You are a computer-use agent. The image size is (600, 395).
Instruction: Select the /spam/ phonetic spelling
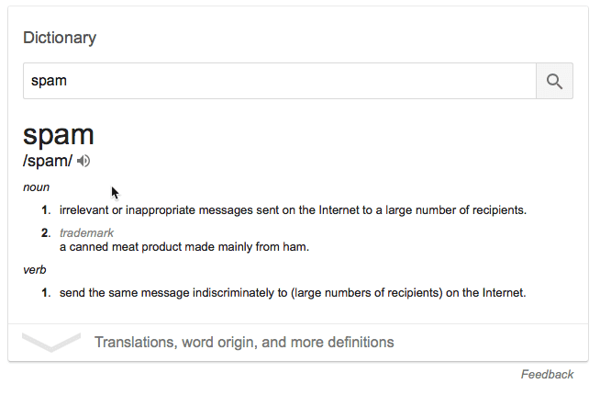[x=48, y=161]
